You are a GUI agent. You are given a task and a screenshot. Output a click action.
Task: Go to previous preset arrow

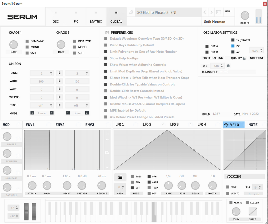205,12
